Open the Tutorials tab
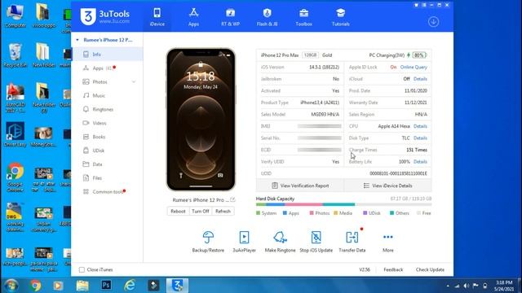Image resolution: width=522 pixels, height=293 pixels. pyautogui.click(x=341, y=17)
